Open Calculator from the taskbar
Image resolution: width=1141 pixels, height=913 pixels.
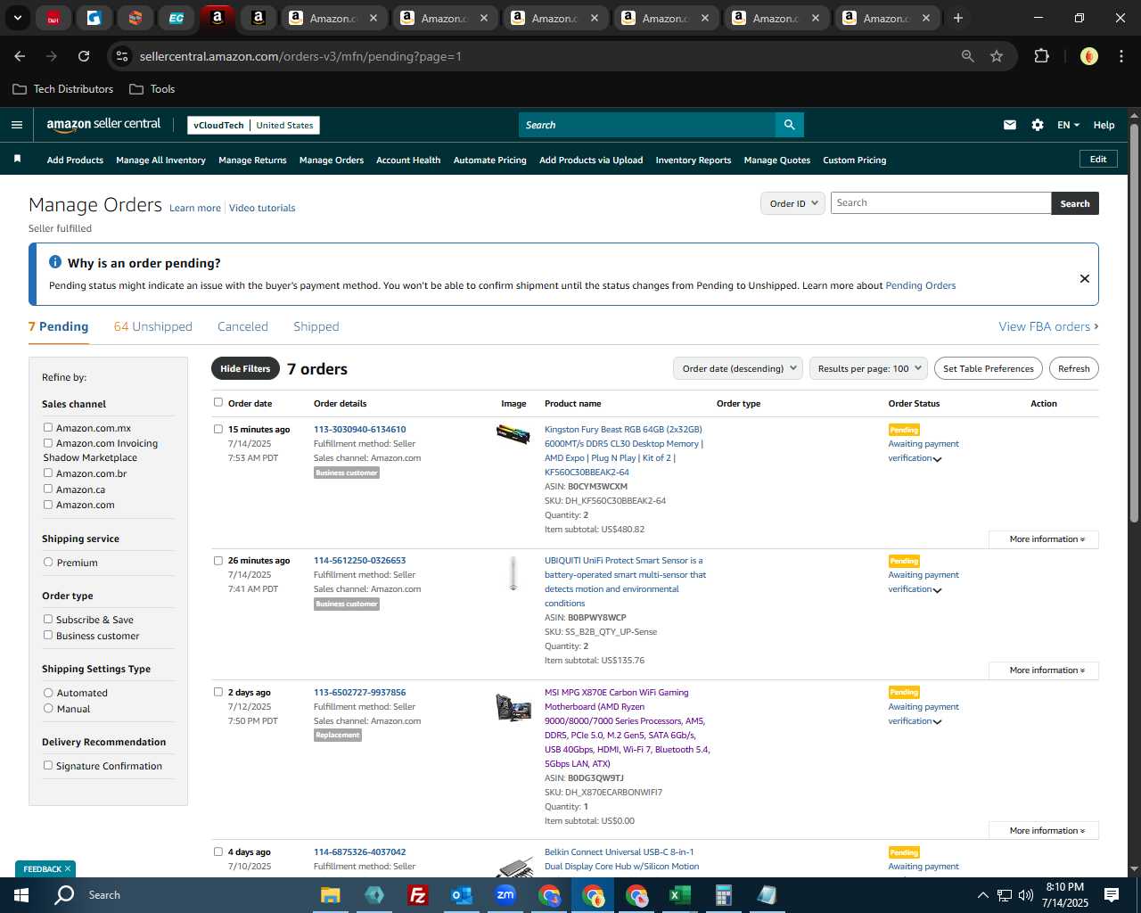(723, 895)
